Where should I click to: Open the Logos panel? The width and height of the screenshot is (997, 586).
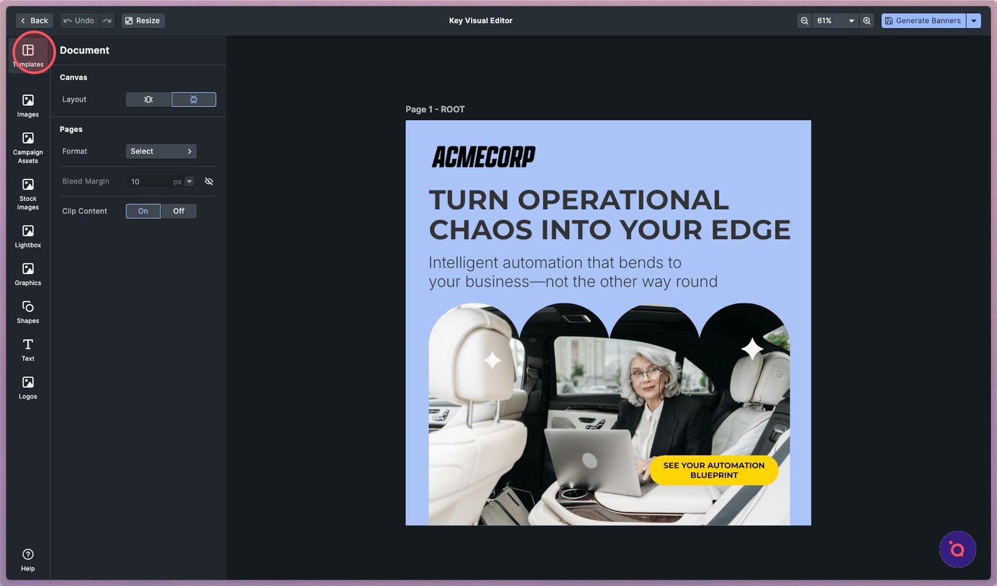(x=28, y=387)
